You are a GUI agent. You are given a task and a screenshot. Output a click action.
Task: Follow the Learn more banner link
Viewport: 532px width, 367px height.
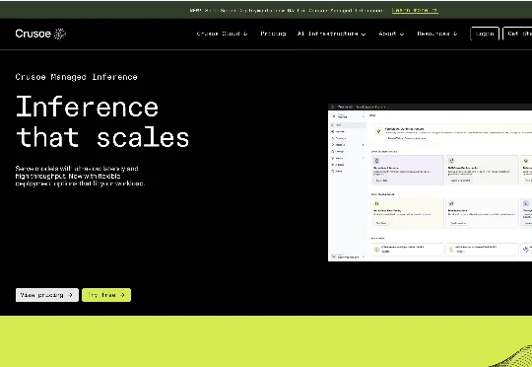pos(415,10)
